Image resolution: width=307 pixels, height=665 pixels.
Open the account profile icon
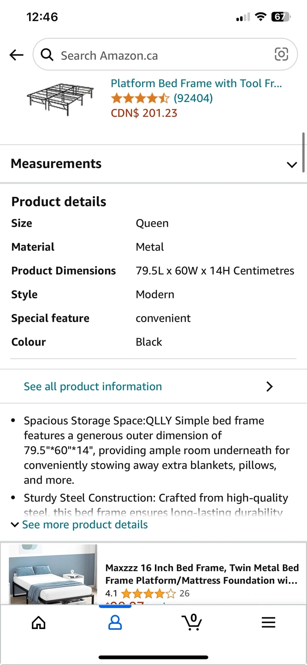[115, 623]
